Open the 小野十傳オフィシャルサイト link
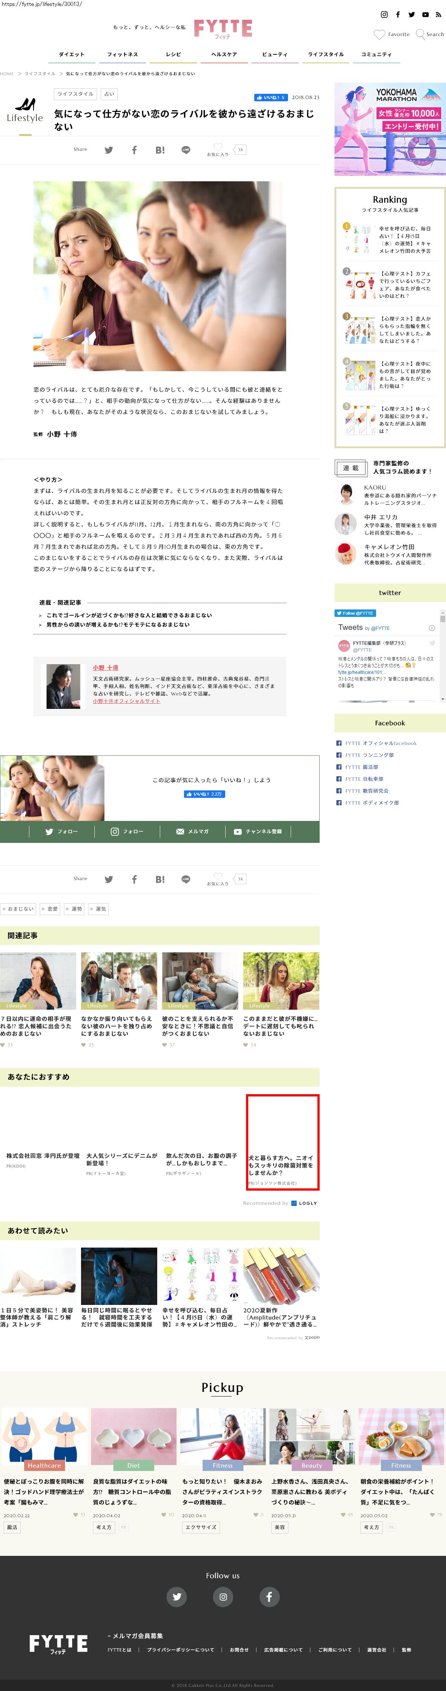 pyautogui.click(x=126, y=701)
